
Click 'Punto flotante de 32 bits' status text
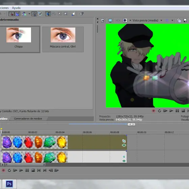[x=34, y=111]
